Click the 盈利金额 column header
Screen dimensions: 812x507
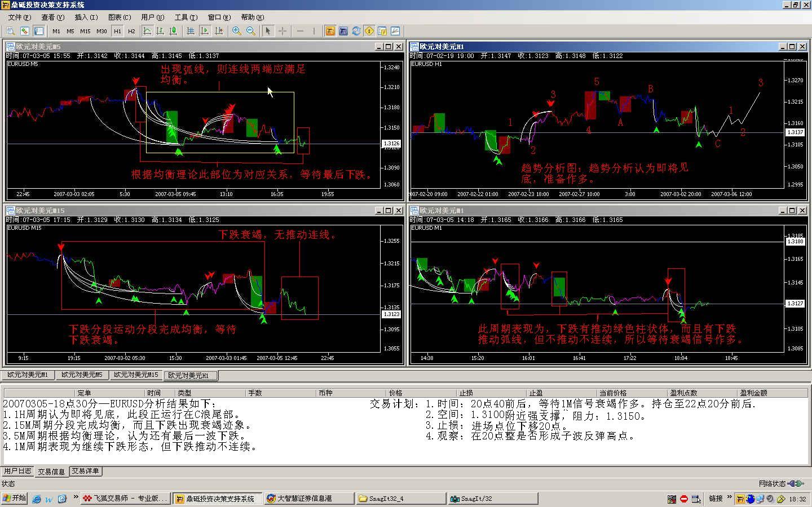pos(773,393)
